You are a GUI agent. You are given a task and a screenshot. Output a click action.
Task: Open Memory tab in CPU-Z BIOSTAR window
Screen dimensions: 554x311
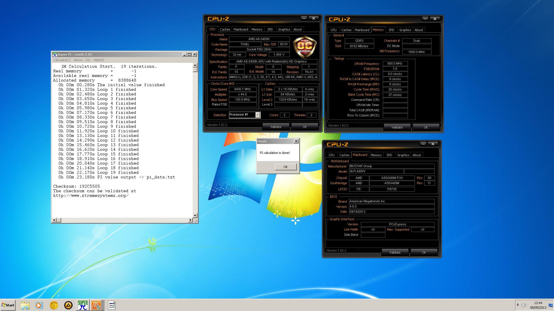pos(376,155)
